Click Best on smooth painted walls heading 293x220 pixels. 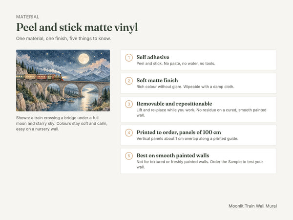[x=173, y=155]
